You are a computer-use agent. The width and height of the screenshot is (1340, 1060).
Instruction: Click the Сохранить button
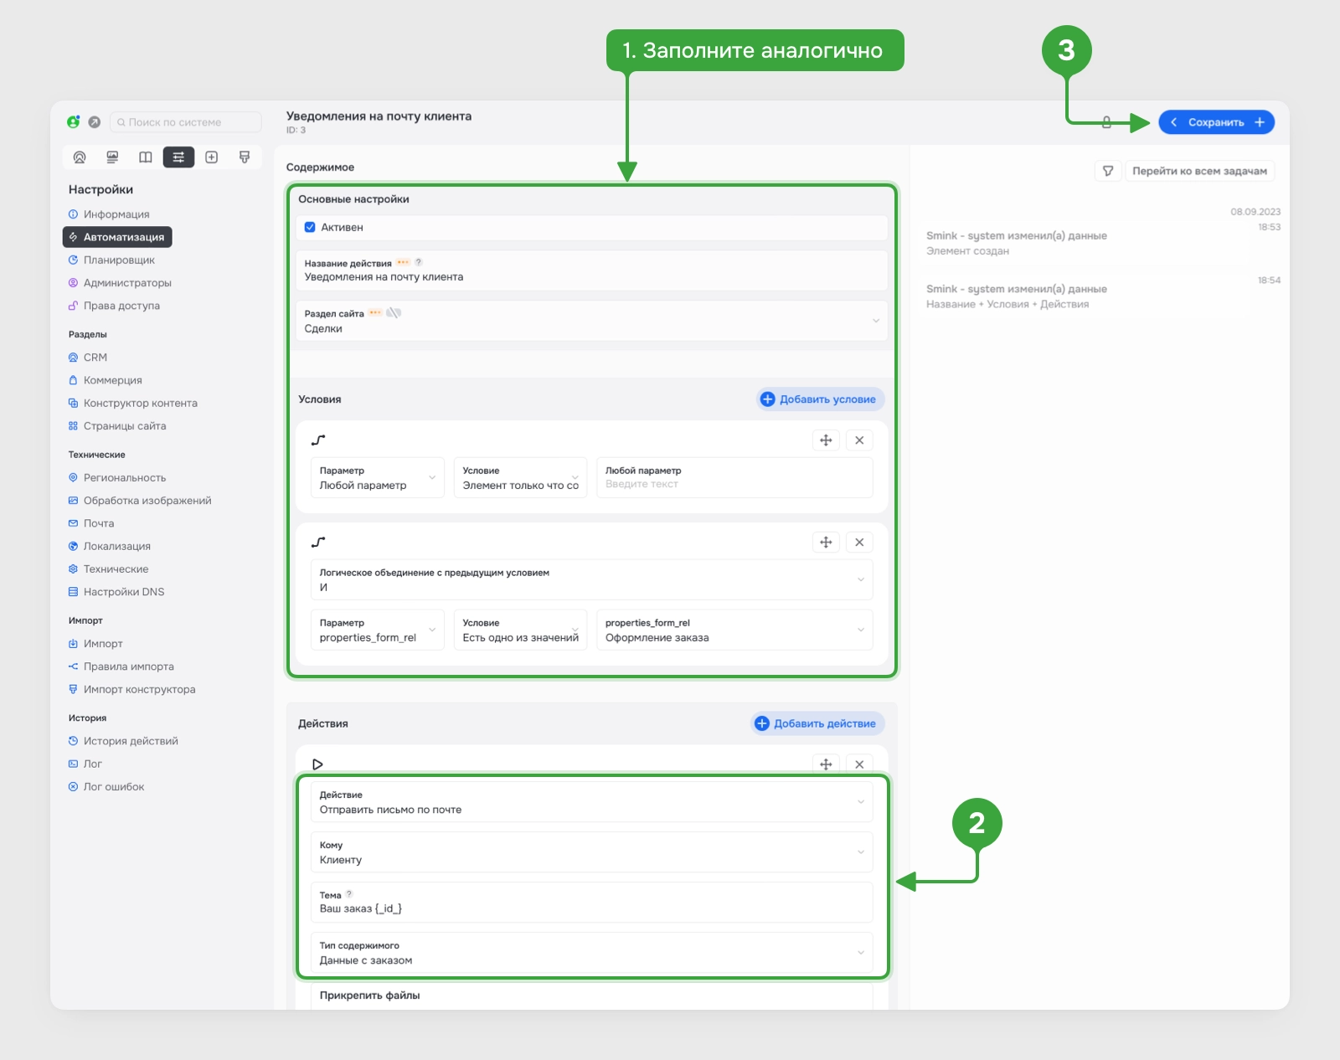(x=1216, y=122)
